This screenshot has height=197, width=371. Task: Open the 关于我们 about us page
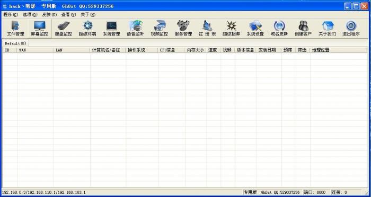coord(327,29)
